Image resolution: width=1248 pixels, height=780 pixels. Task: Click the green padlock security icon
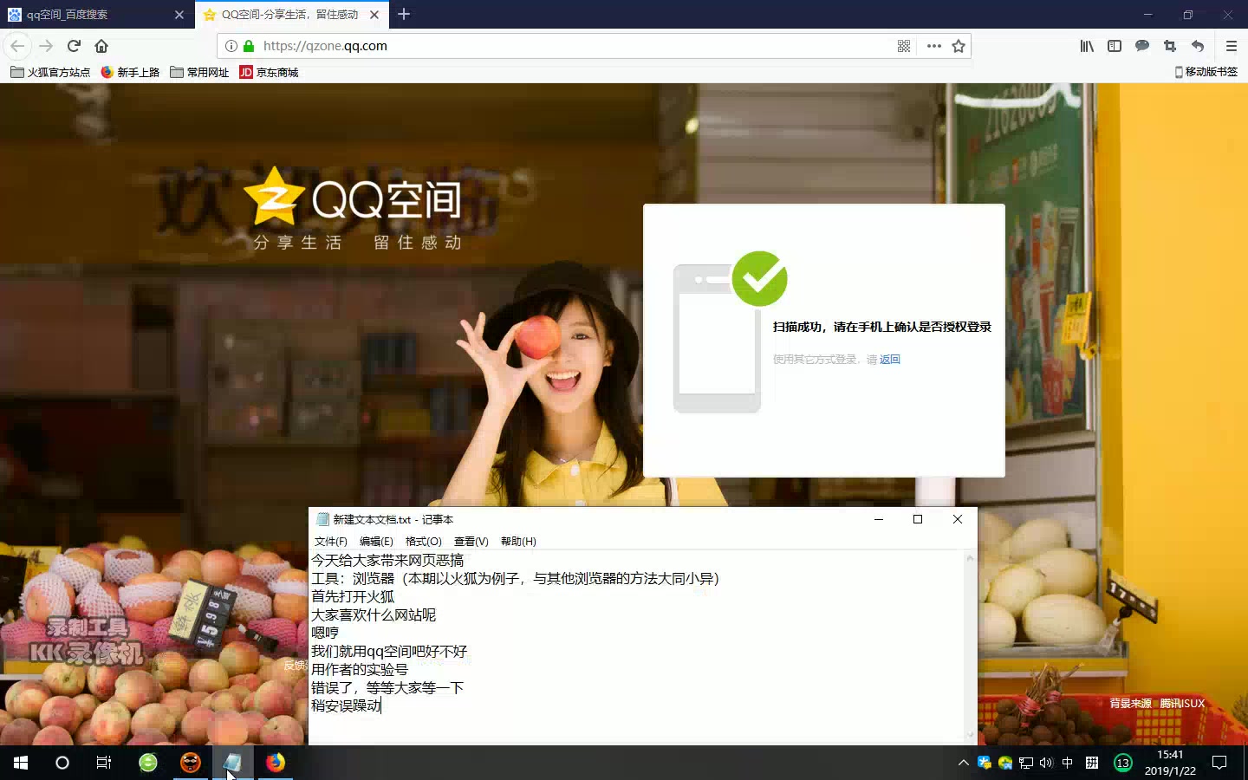249,46
